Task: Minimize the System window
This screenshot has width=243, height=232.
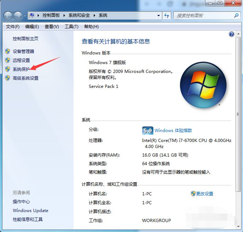Action: (x=210, y=3)
